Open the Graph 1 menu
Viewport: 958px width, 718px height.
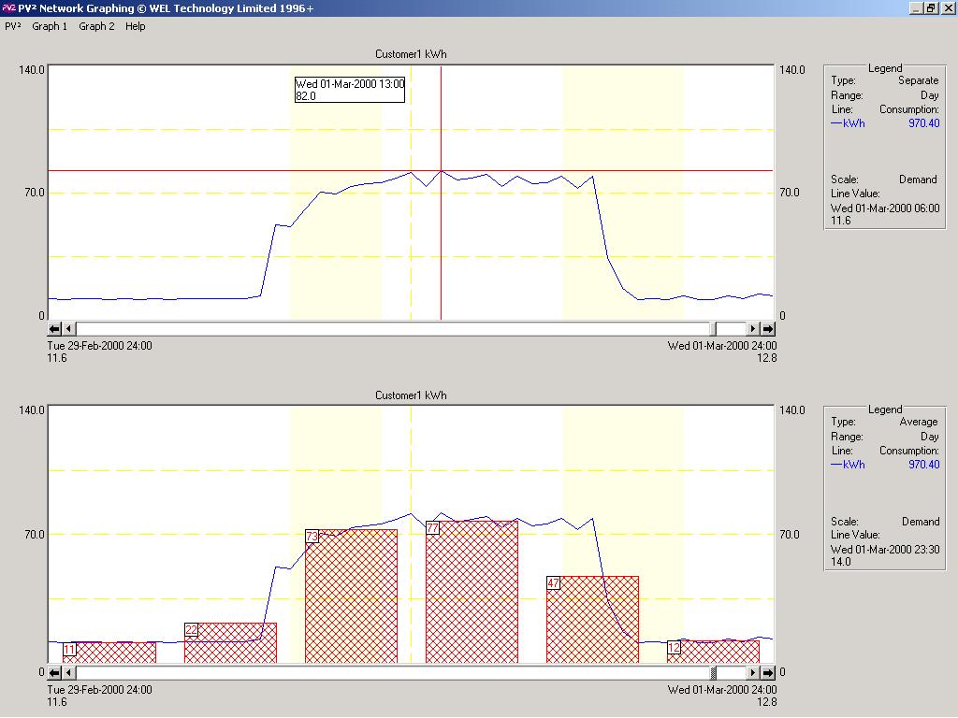(x=50, y=26)
